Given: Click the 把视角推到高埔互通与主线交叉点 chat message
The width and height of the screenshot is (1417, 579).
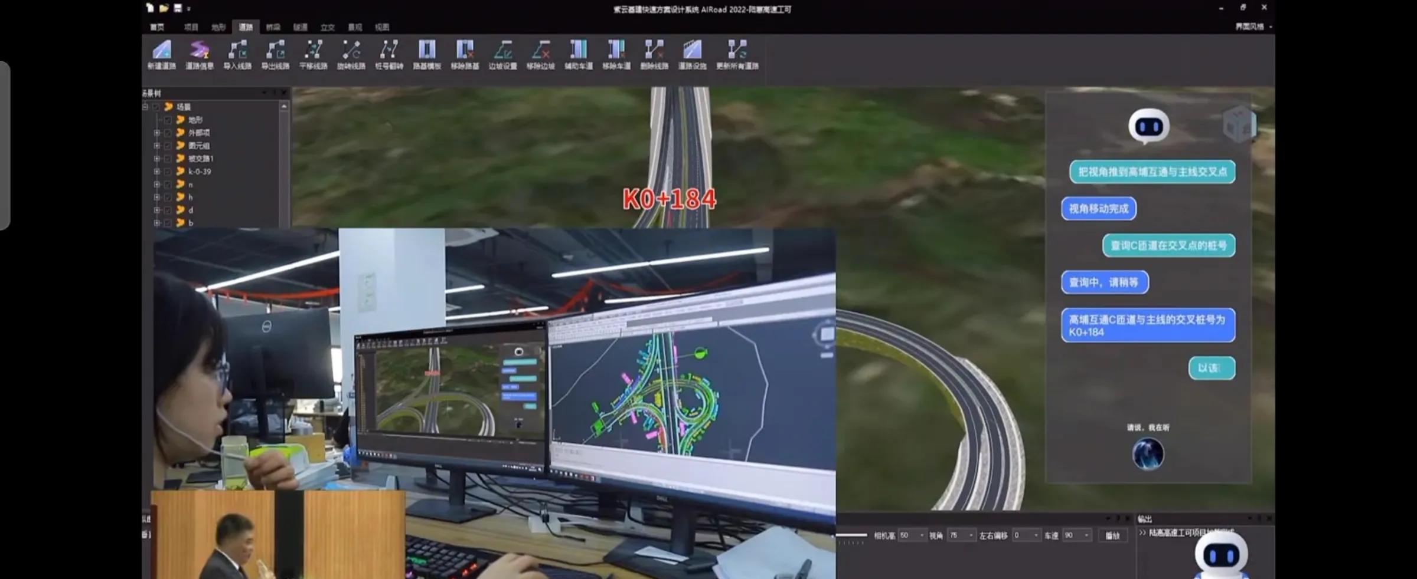Looking at the screenshot, I should coord(1152,172).
